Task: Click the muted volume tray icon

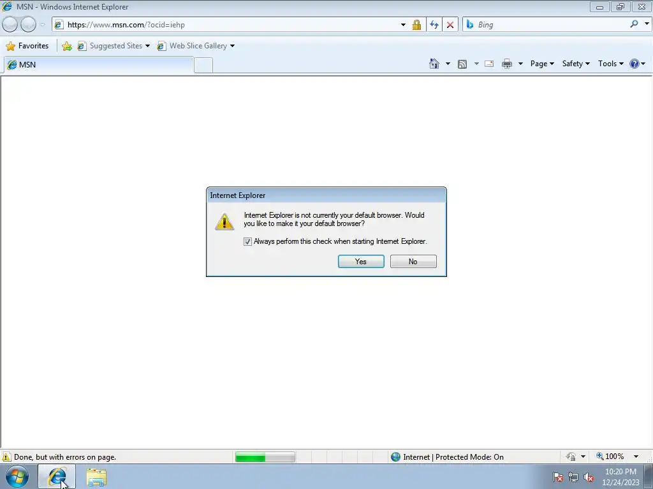Action: click(589, 477)
